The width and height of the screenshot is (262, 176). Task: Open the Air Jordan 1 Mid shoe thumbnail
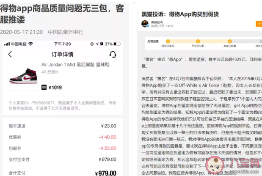coord(23,76)
